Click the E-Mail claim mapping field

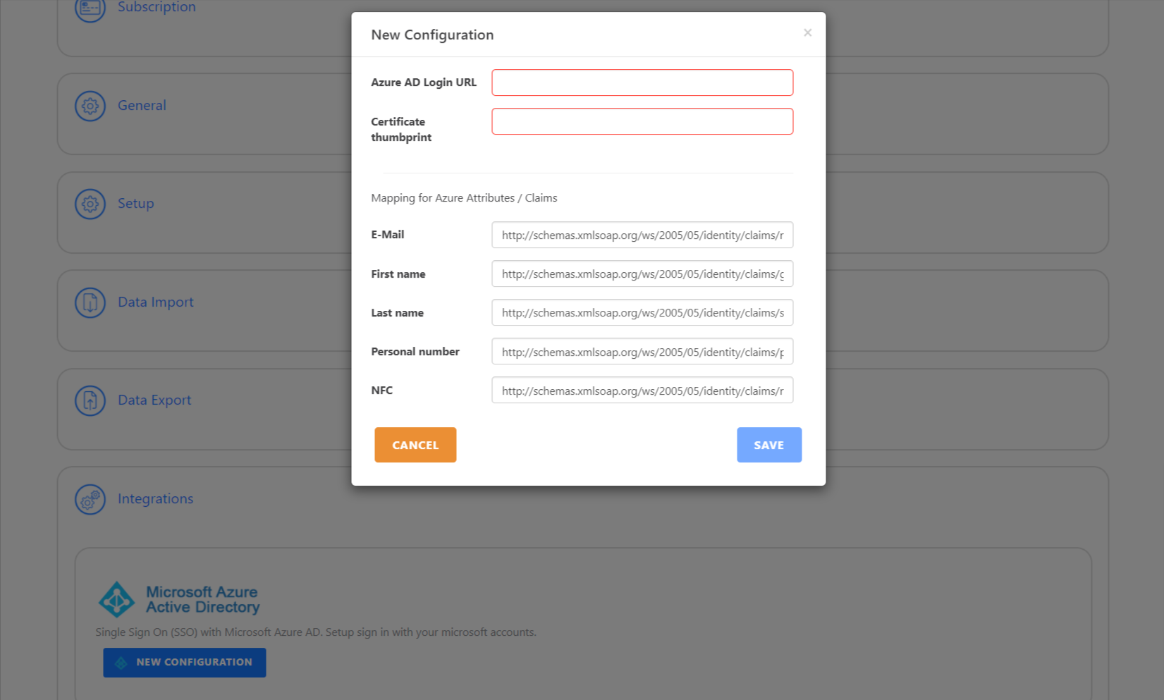click(642, 235)
